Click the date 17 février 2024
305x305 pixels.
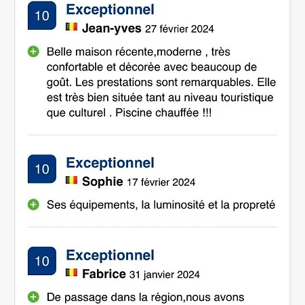161,182
